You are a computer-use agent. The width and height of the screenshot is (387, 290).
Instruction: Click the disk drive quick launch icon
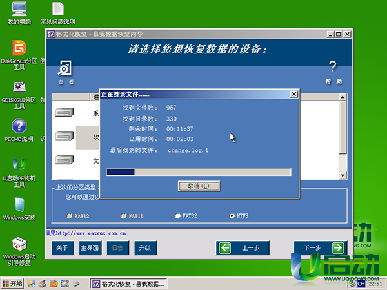pyautogui.click(x=75, y=284)
